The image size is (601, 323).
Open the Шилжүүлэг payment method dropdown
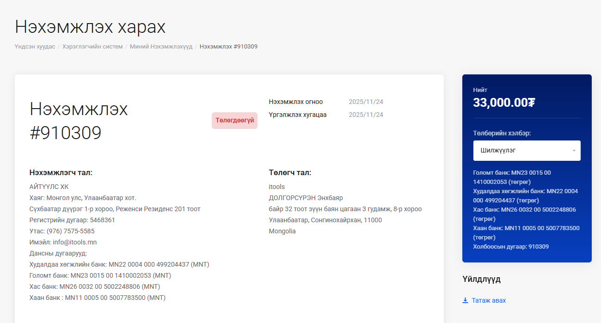522,151
